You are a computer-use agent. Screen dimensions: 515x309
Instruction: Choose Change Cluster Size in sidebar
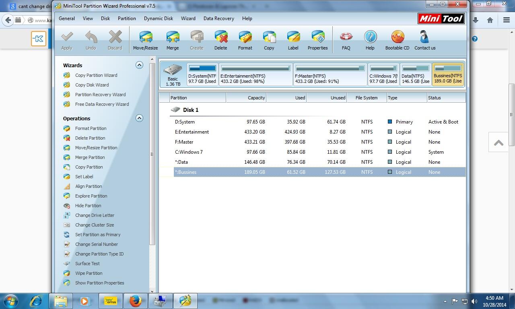click(95, 225)
